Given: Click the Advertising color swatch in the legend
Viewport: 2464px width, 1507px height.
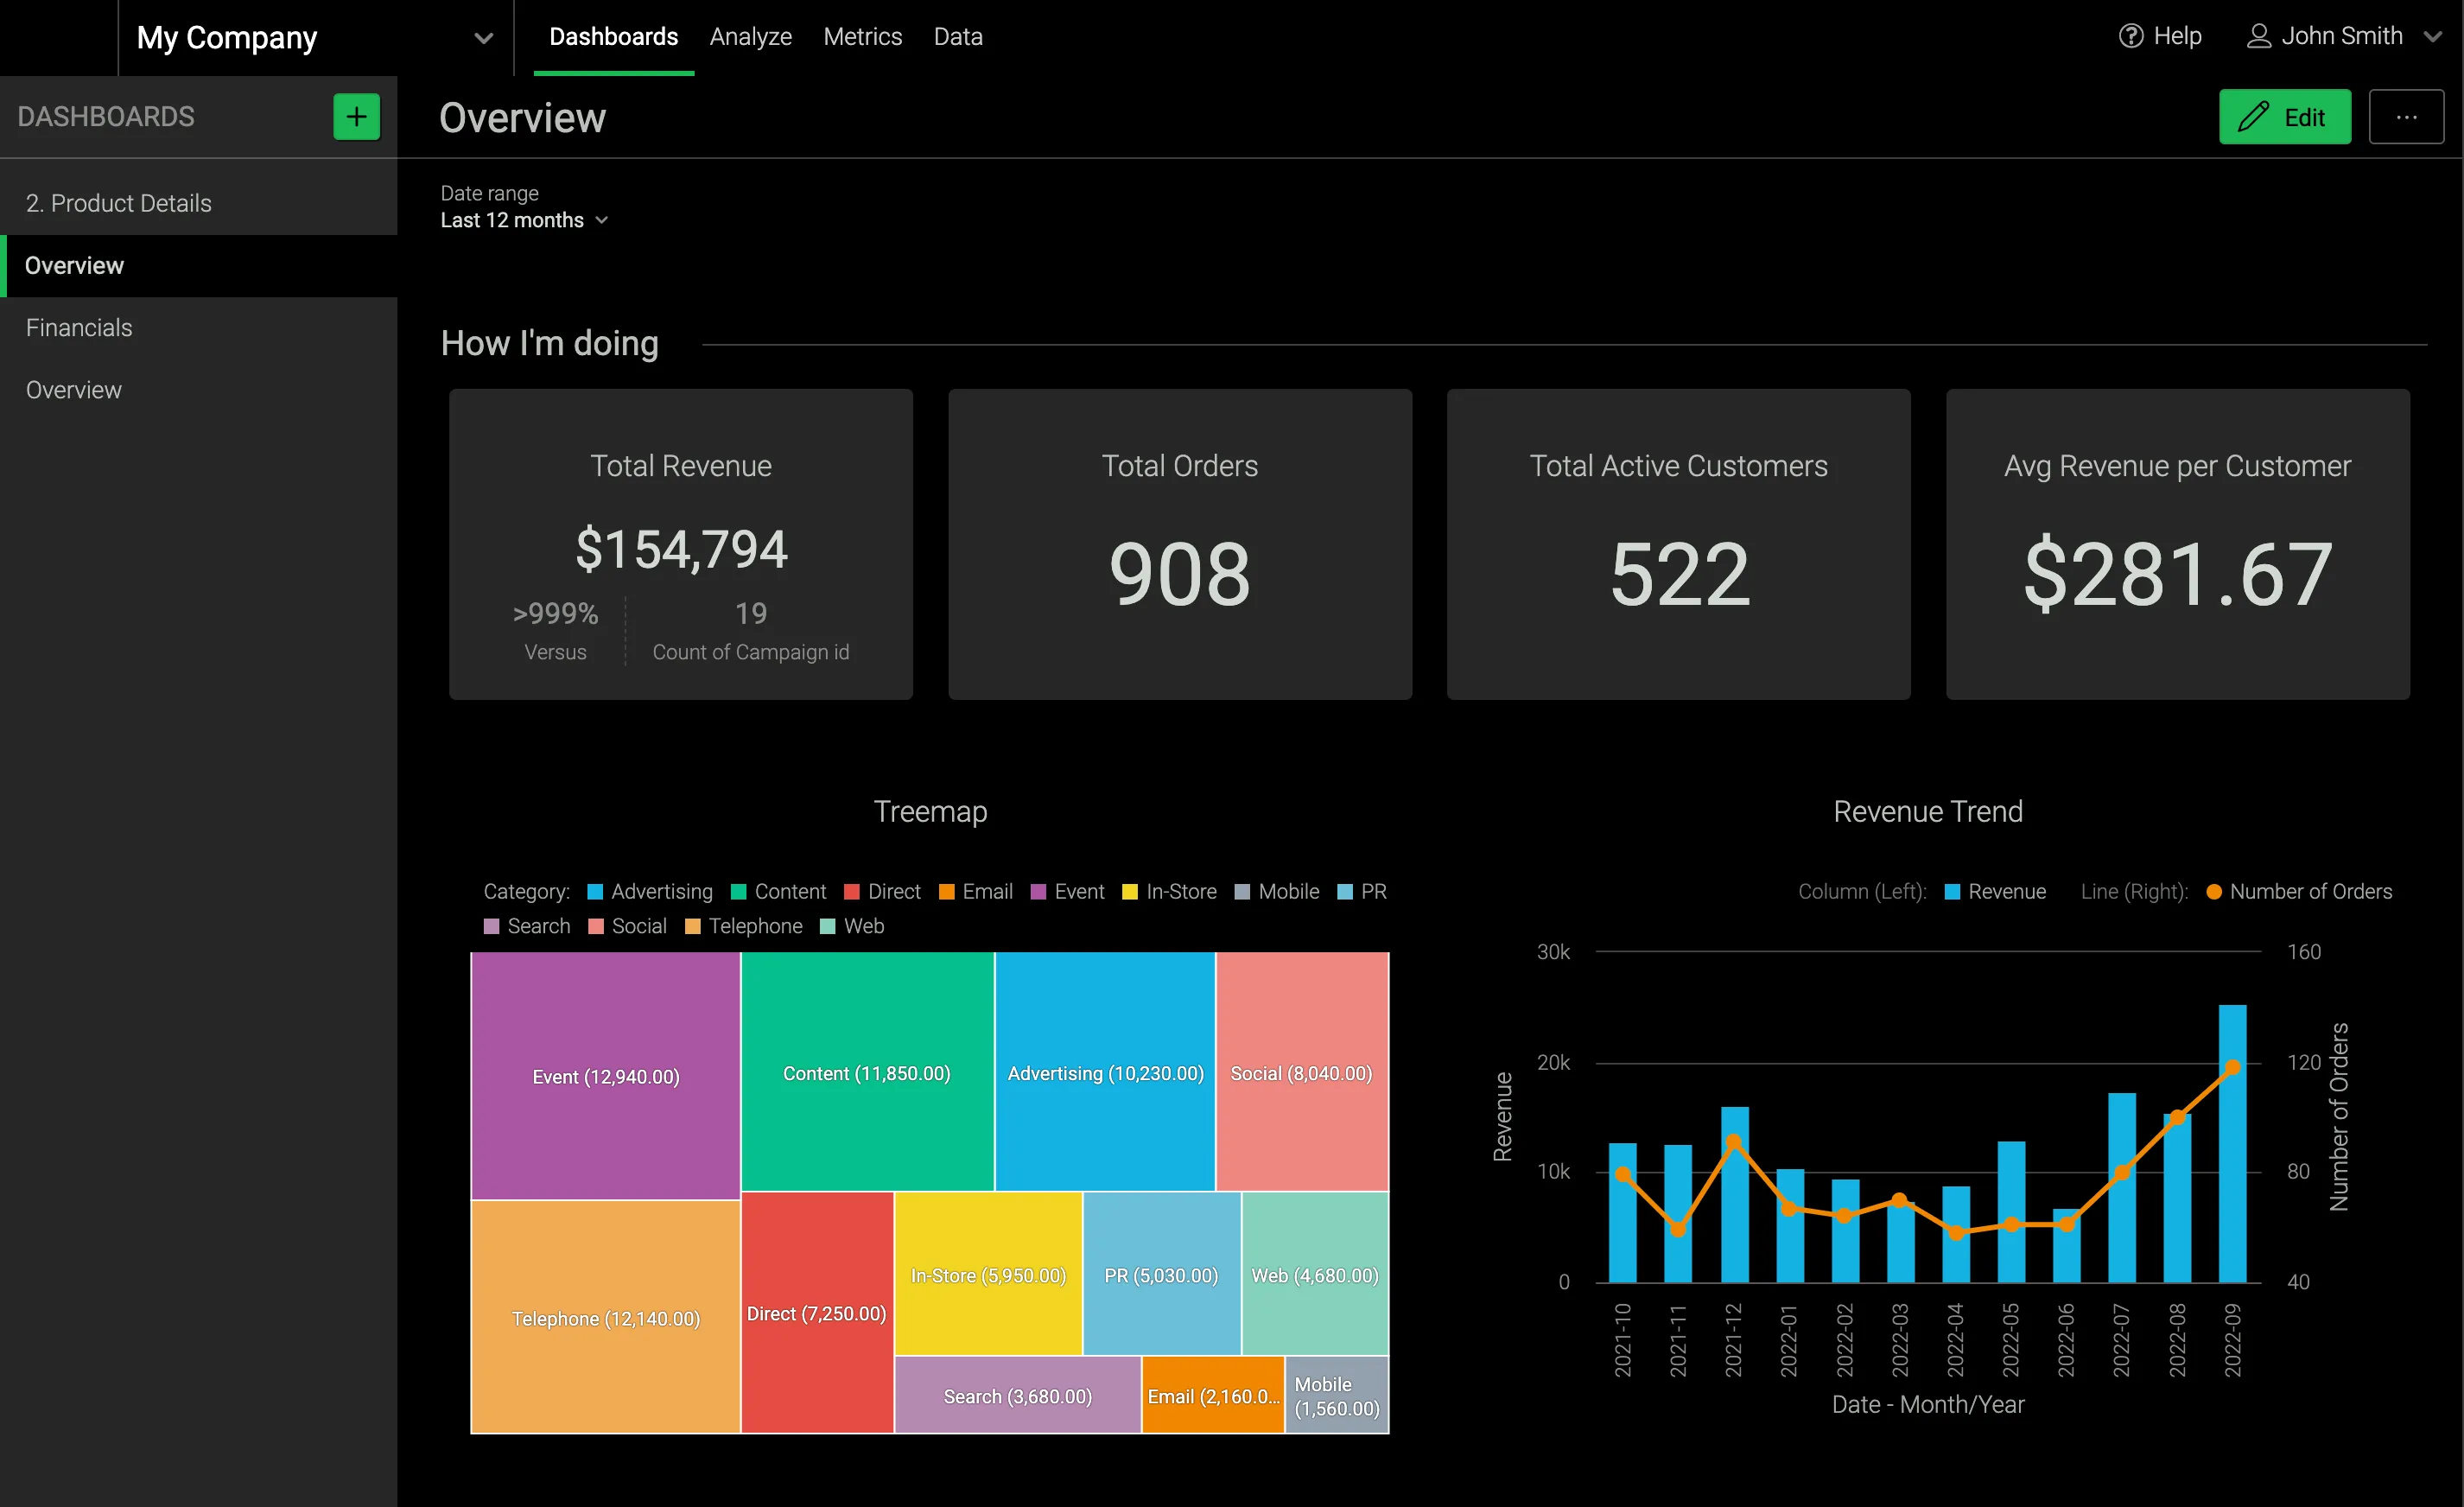Looking at the screenshot, I should (594, 891).
